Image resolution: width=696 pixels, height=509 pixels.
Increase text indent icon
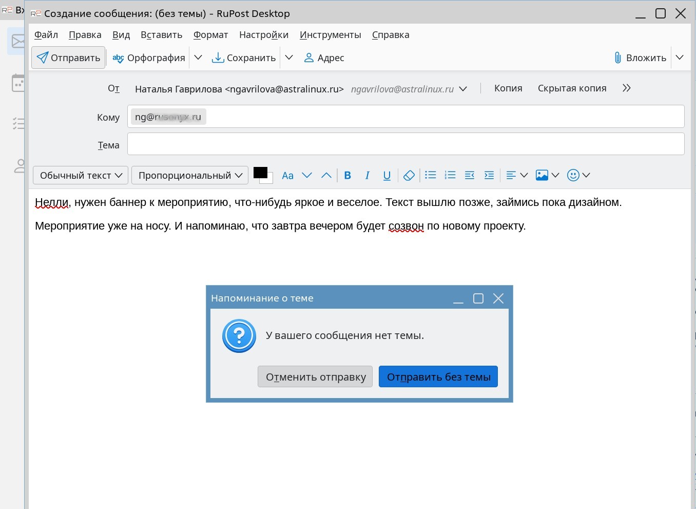point(489,175)
